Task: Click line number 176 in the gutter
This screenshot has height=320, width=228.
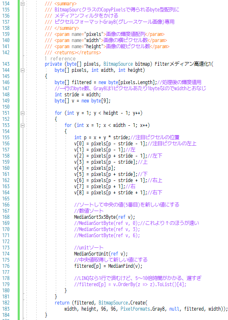Action: pos(6,266)
